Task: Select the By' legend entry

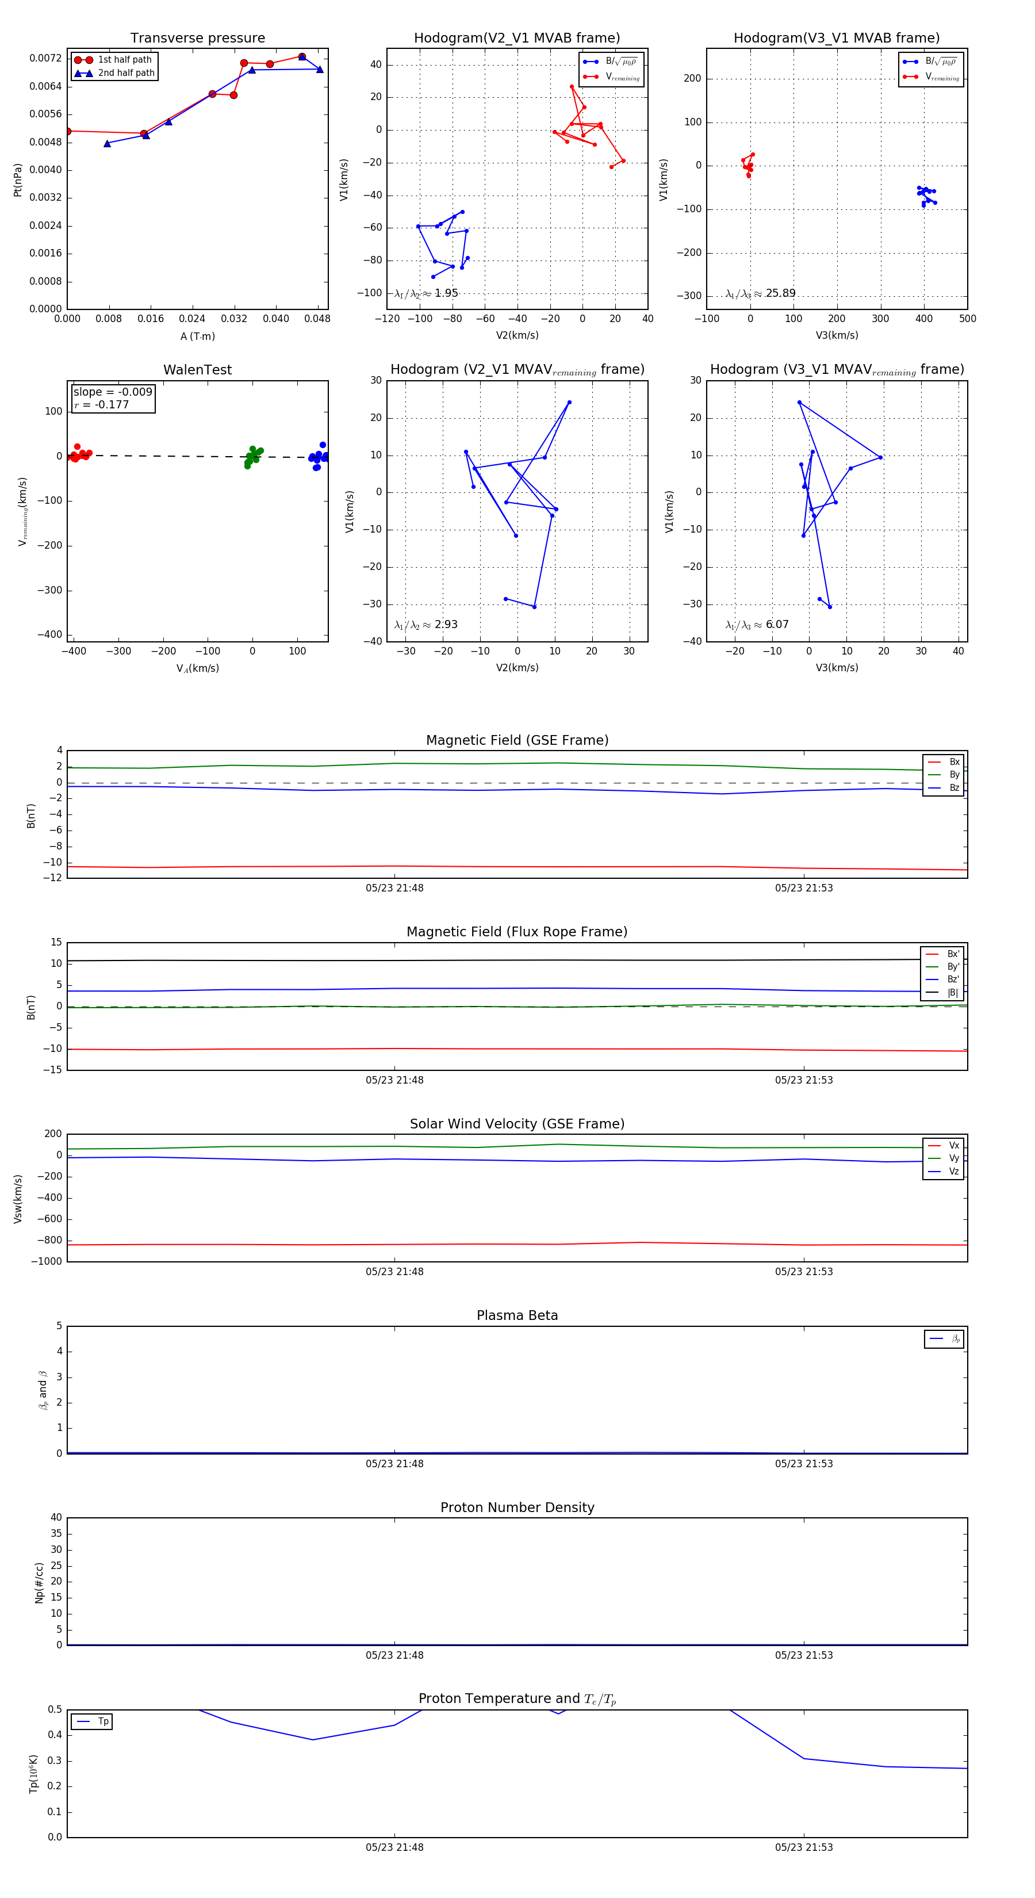Action: [x=942, y=967]
